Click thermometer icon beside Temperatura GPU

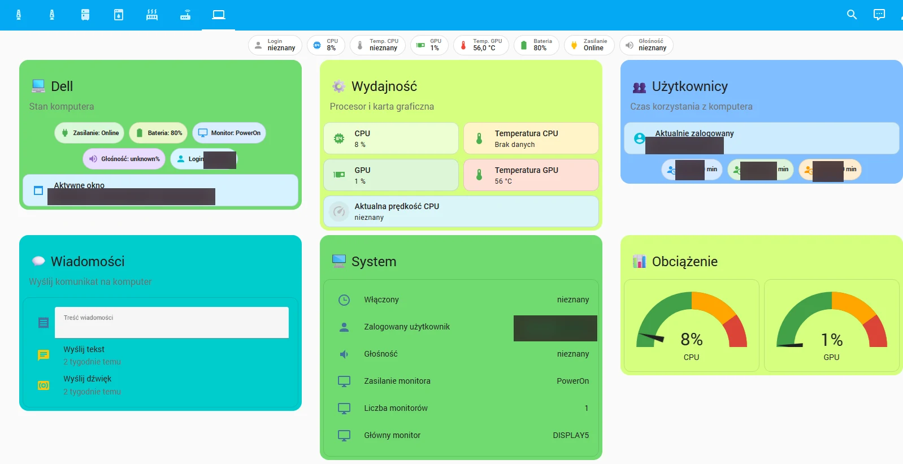(x=479, y=175)
